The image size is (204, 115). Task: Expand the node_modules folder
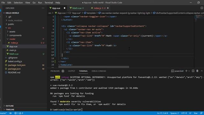(6, 20)
